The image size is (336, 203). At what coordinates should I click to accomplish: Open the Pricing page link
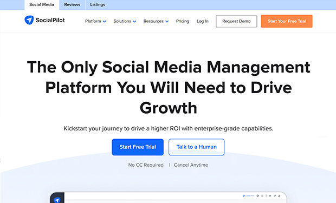coord(183,21)
